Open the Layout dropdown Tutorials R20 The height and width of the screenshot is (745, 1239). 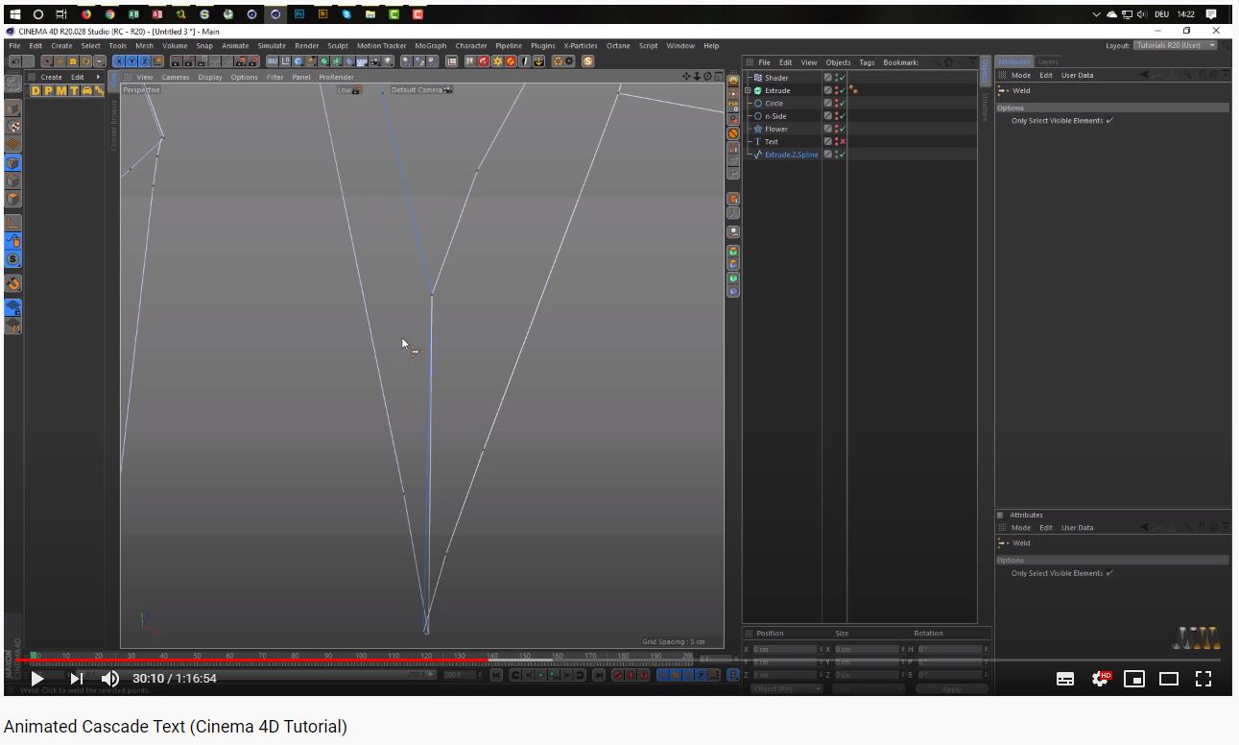[1176, 46]
